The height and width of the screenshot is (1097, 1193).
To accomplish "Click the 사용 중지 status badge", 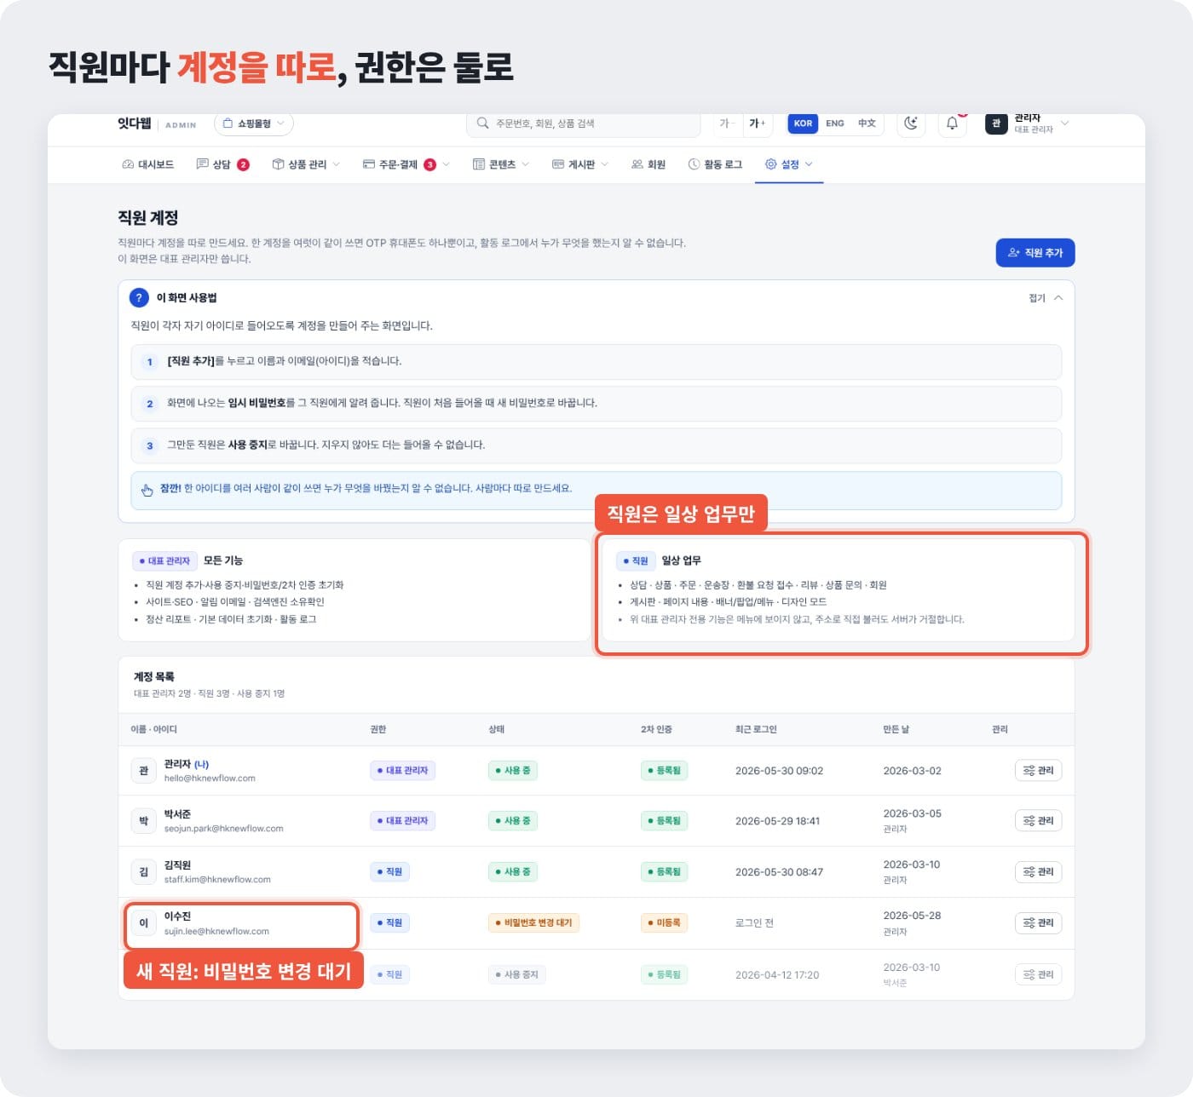I will (x=516, y=974).
